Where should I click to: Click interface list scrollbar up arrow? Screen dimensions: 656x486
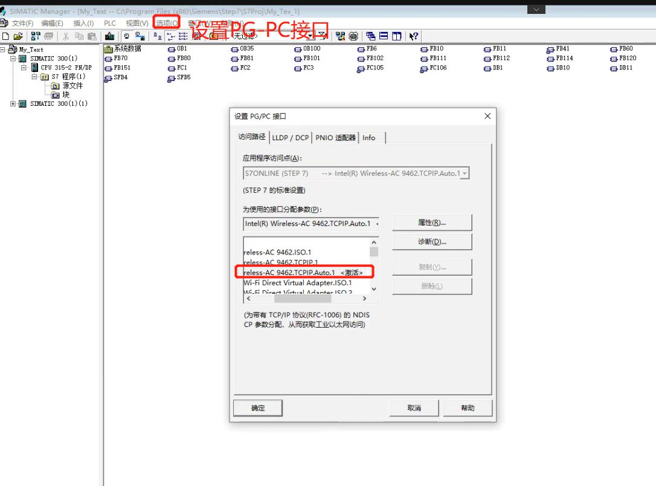[374, 242]
